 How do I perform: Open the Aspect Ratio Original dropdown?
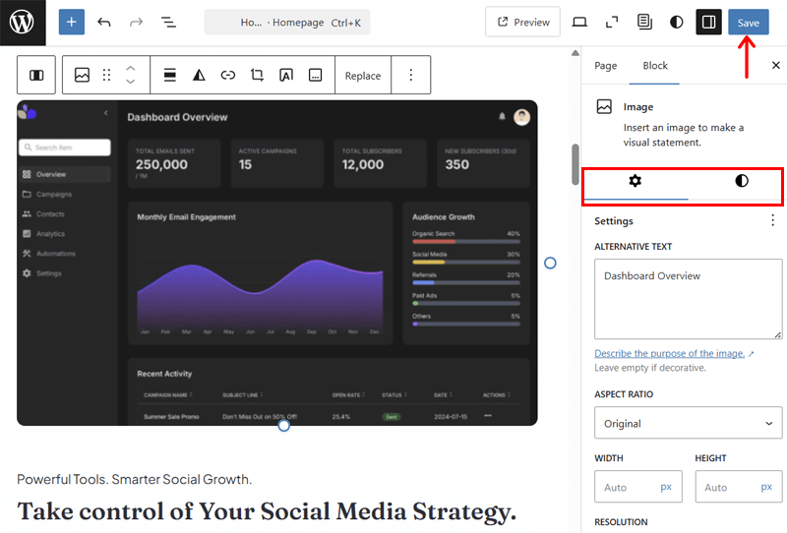tap(688, 424)
